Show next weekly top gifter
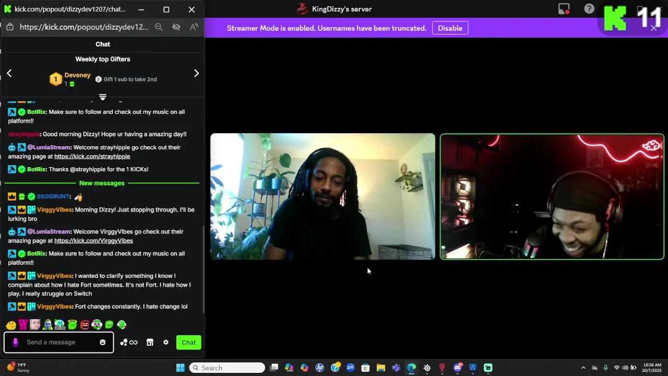Image resolution: width=668 pixels, height=376 pixels. point(196,73)
